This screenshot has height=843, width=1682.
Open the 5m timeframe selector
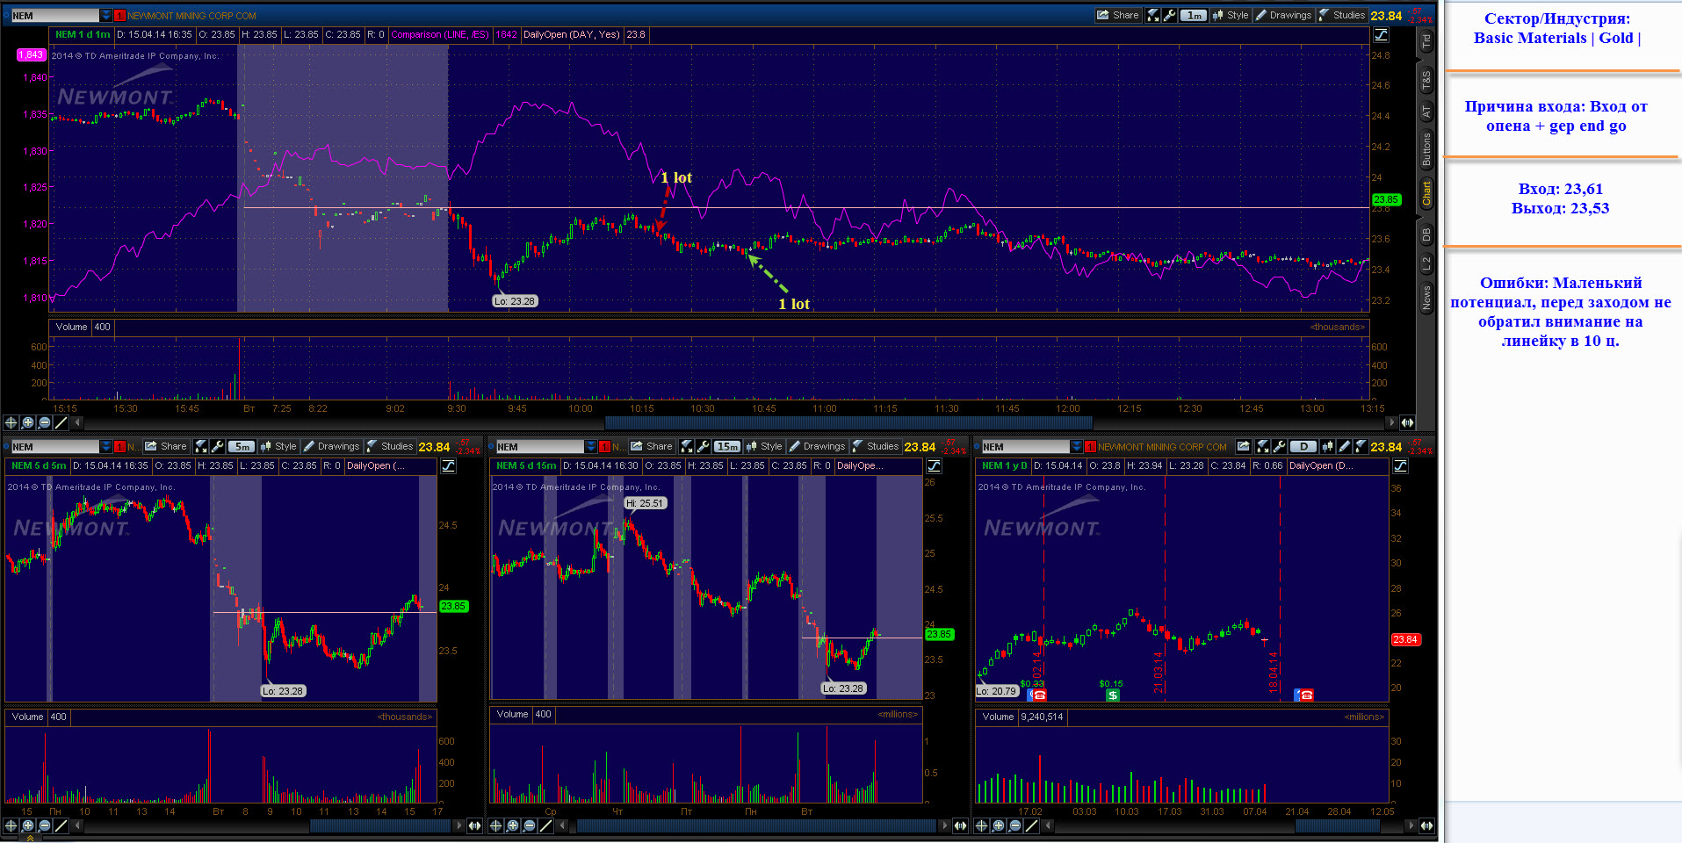click(x=242, y=446)
